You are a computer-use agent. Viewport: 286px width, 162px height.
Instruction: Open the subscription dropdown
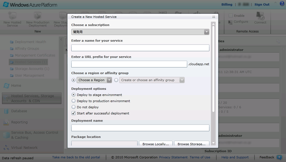pos(140,32)
